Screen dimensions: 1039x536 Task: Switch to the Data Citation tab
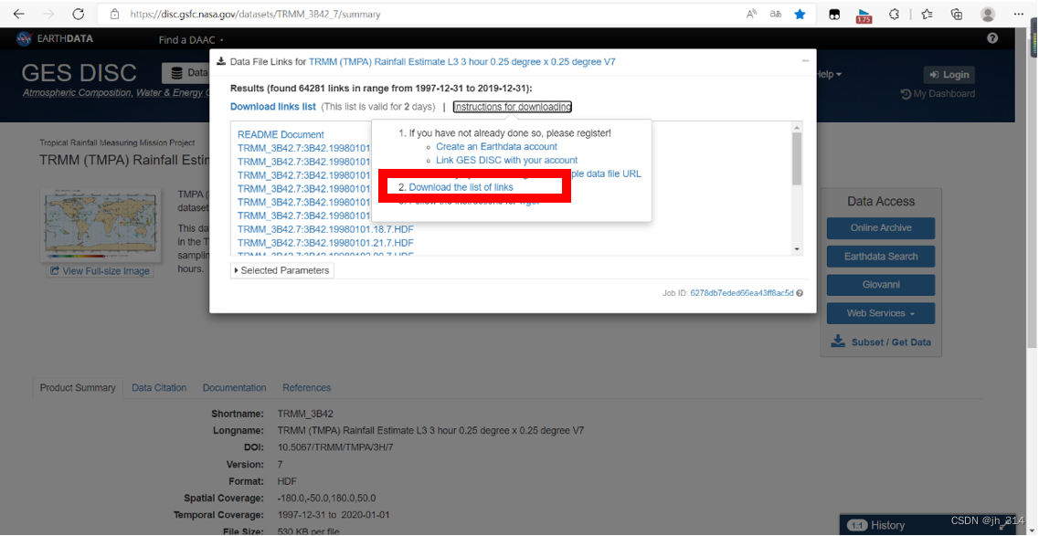[159, 388]
